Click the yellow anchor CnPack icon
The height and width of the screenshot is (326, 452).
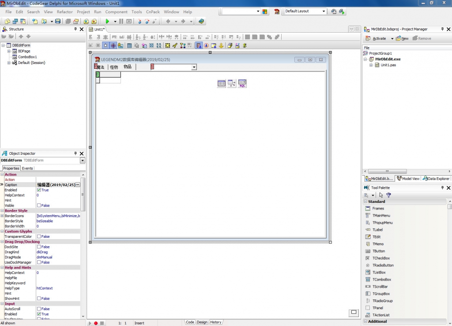221,45
